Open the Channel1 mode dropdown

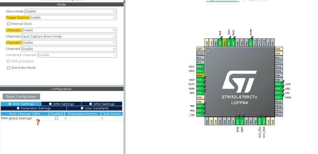[69, 30]
